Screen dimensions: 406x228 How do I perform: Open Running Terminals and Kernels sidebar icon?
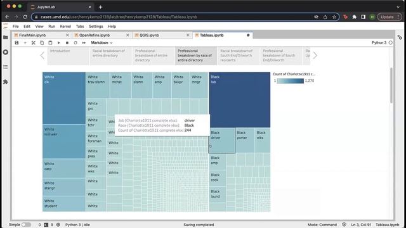(x=6, y=52)
